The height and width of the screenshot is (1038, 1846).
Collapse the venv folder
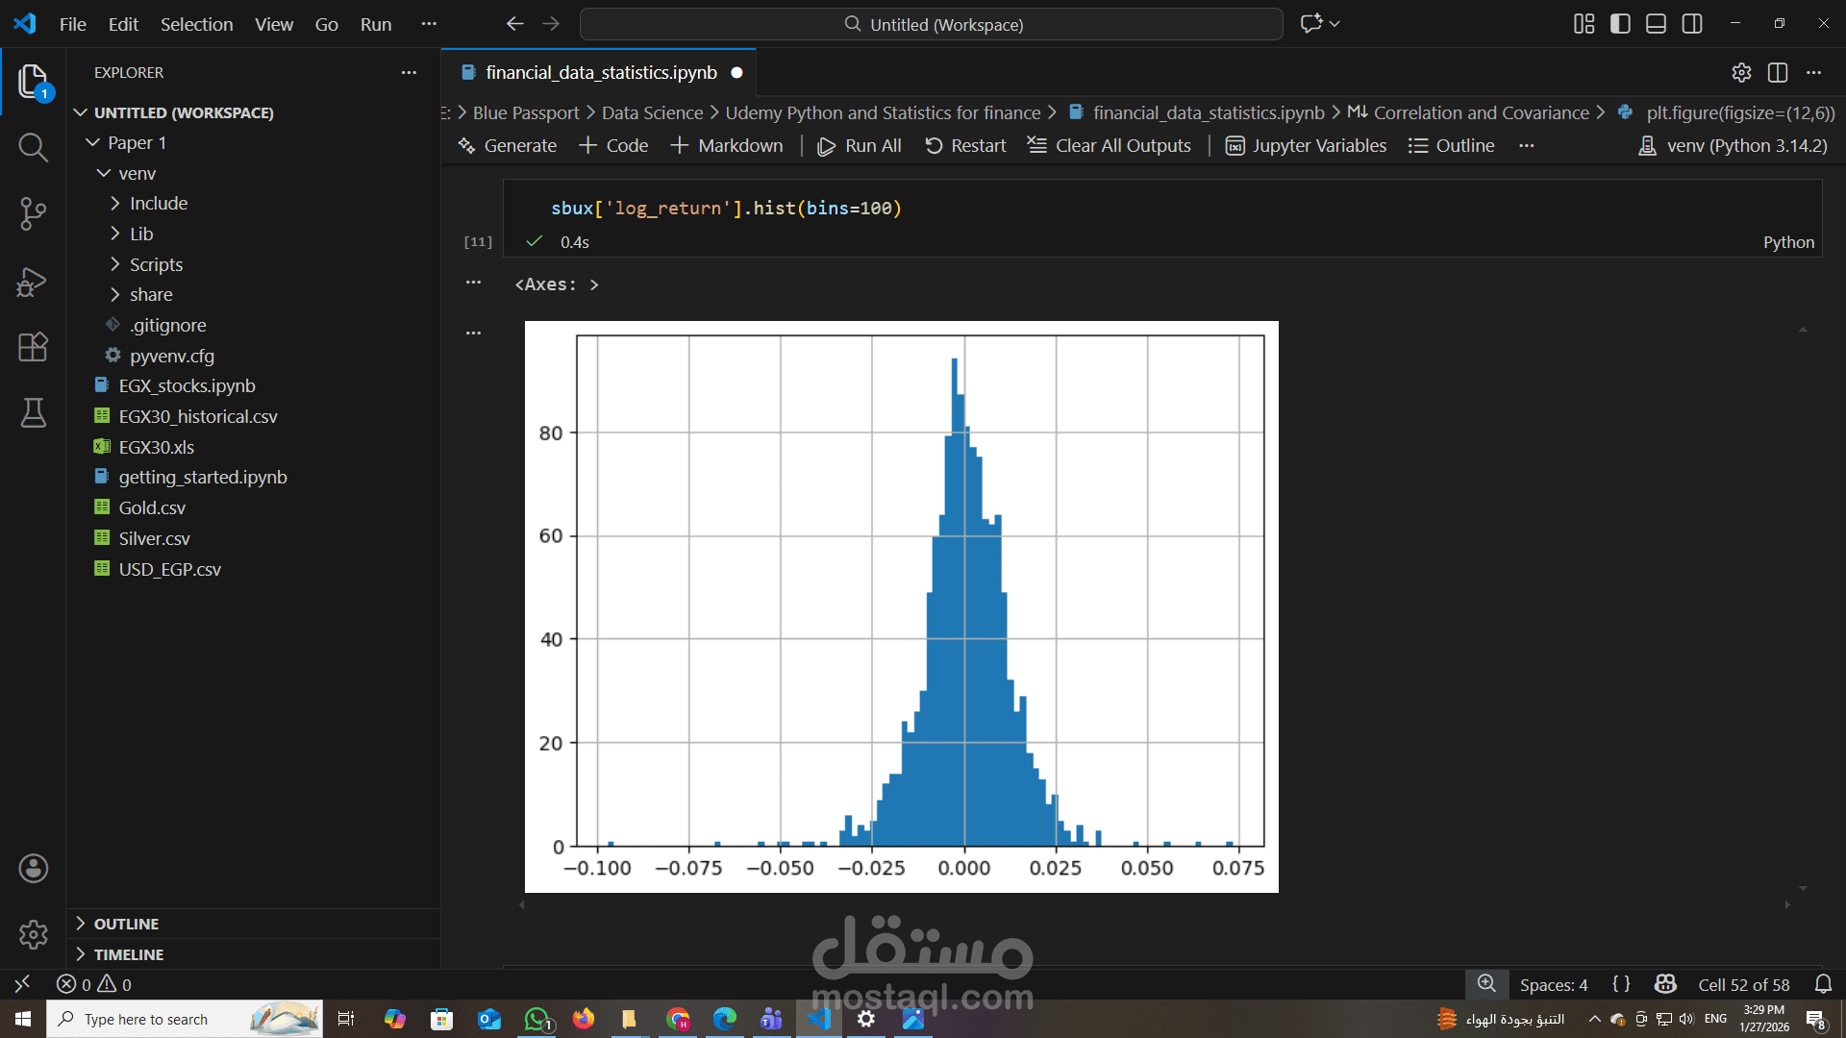pos(136,173)
